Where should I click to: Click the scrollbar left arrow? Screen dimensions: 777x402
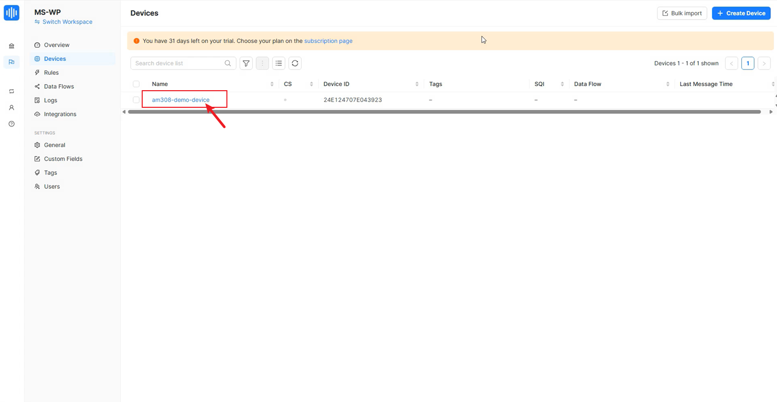(124, 112)
